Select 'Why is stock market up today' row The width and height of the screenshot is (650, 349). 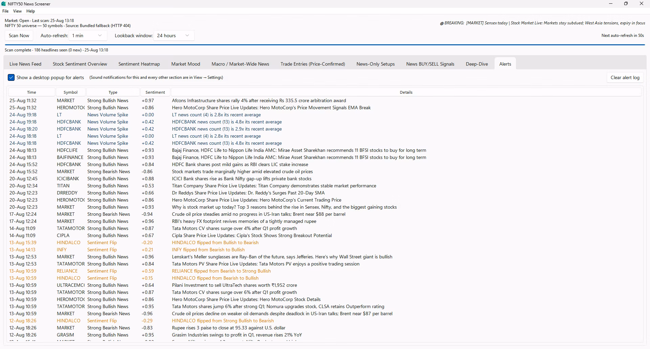pos(325,207)
